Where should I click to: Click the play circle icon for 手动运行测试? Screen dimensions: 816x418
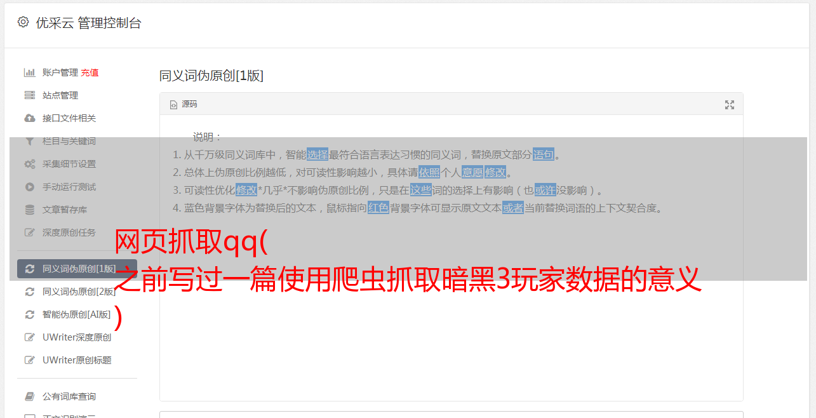29,187
